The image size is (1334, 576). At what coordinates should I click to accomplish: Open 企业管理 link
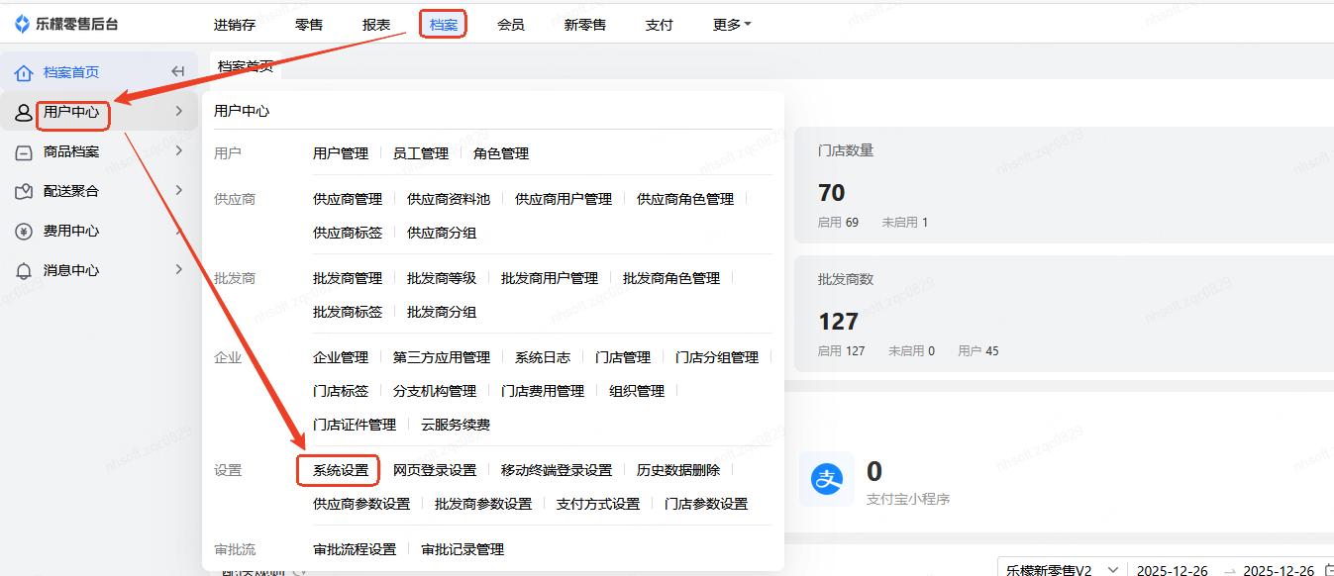coord(341,357)
